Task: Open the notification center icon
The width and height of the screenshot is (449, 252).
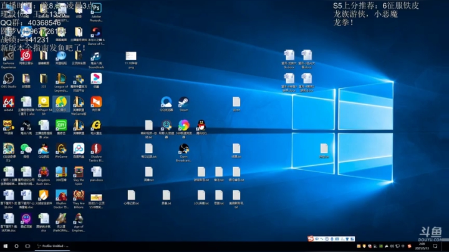Action: [435, 246]
